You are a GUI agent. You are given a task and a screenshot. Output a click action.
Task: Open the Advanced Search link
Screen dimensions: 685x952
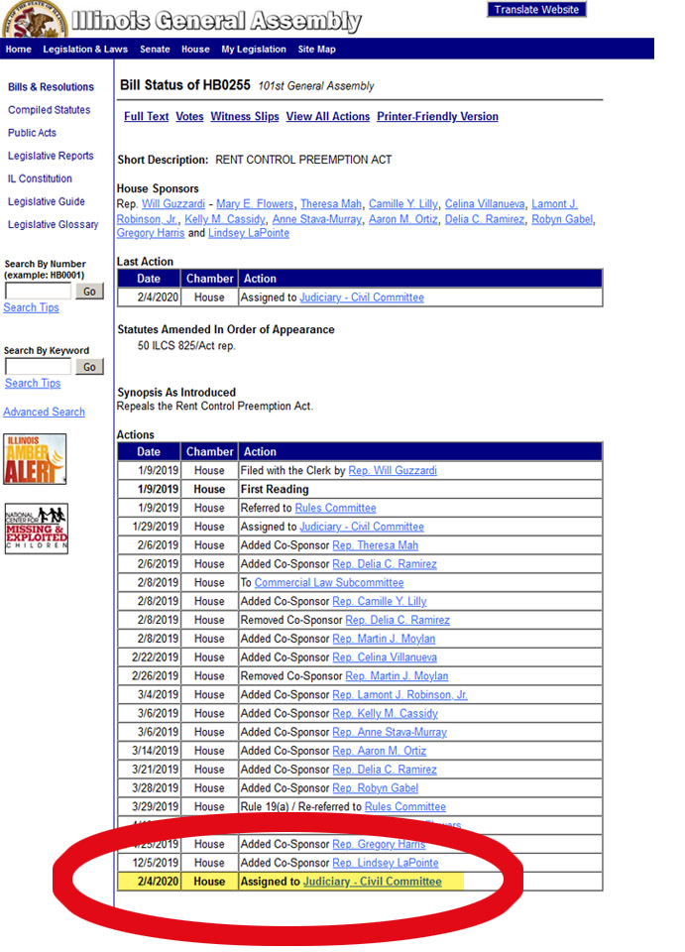pos(45,412)
